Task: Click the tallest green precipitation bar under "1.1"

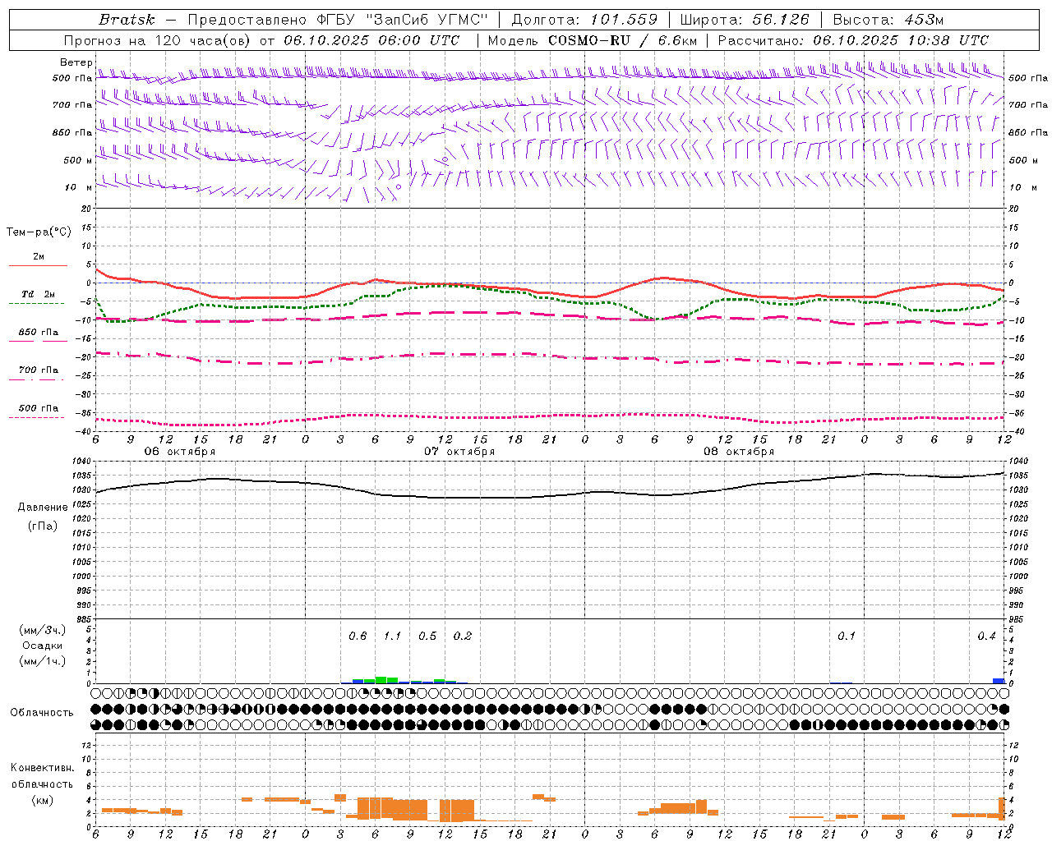Action: 381,680
